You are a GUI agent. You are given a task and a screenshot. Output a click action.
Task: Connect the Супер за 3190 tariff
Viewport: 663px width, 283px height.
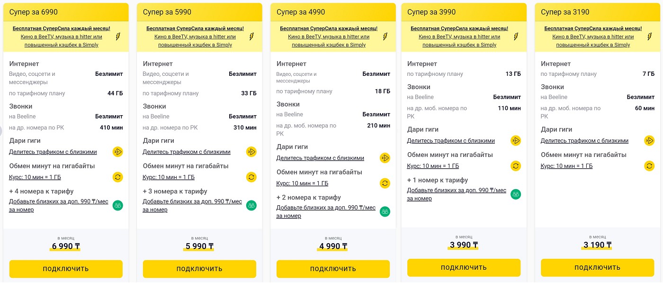[x=597, y=267]
